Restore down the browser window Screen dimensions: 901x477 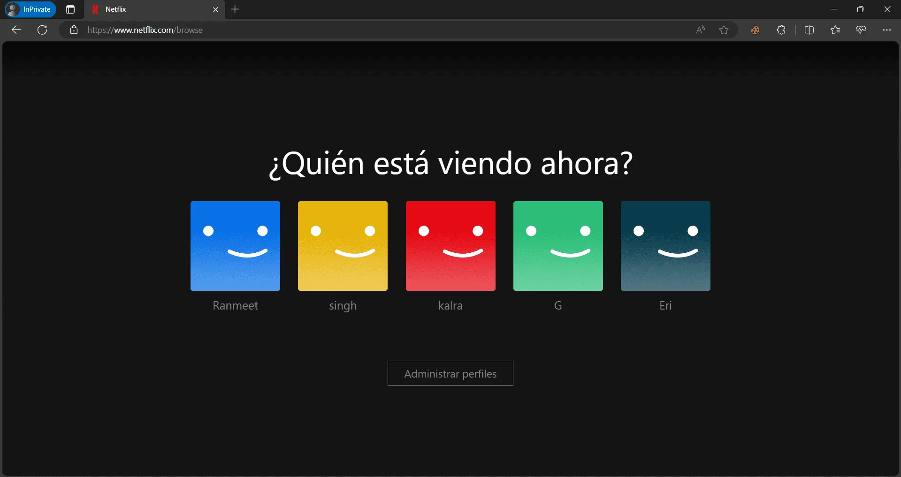pos(860,9)
